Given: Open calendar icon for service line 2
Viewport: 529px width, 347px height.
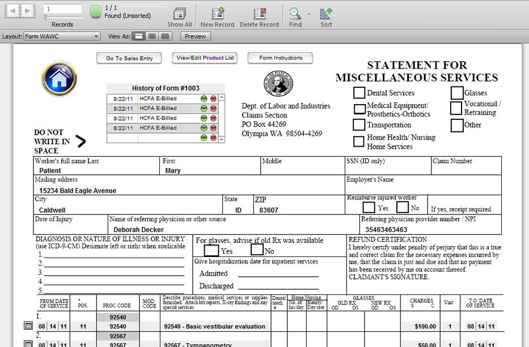Looking at the screenshot, I should pos(29,344).
